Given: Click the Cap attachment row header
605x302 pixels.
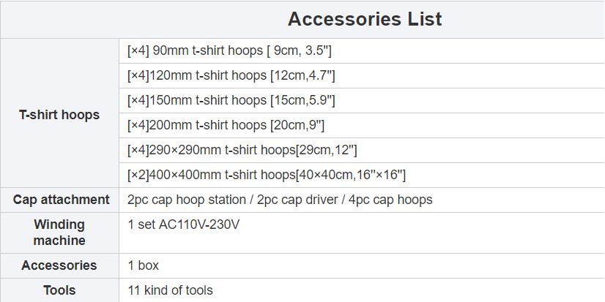Looking at the screenshot, I should tap(61, 200).
